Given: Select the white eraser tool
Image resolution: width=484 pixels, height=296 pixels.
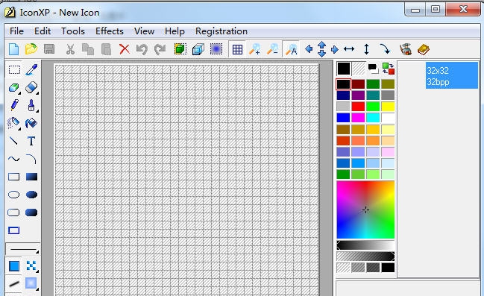Looking at the screenshot, I should pos(31,88).
